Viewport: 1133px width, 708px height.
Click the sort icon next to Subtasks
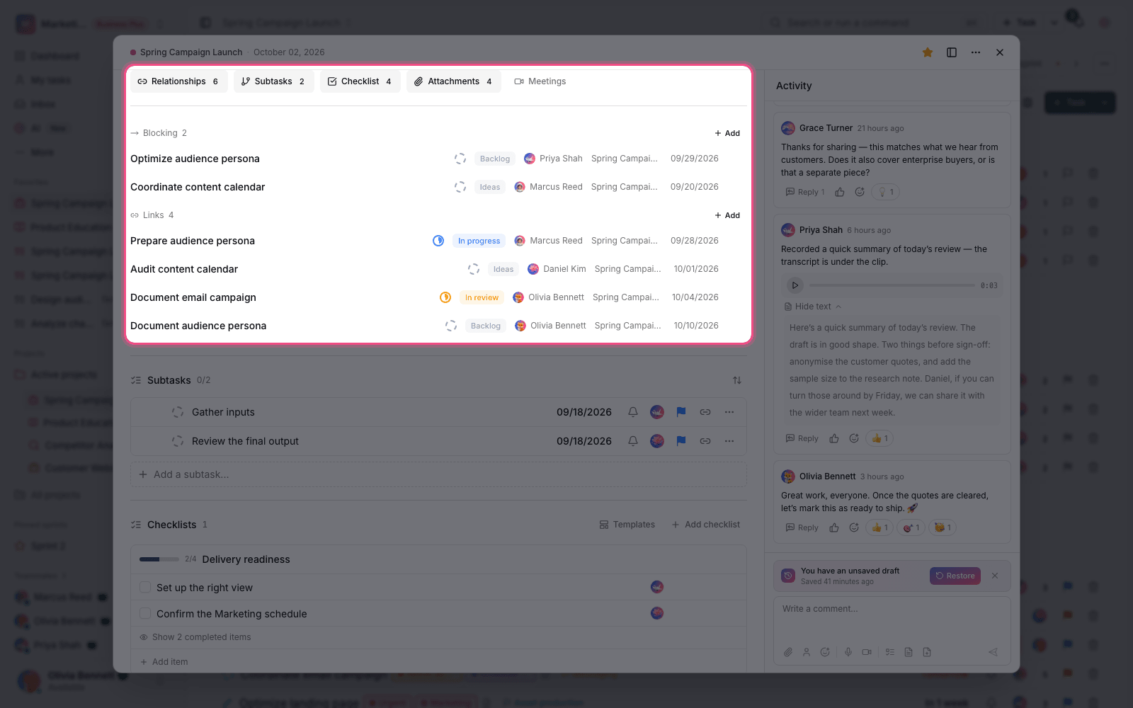(x=737, y=380)
